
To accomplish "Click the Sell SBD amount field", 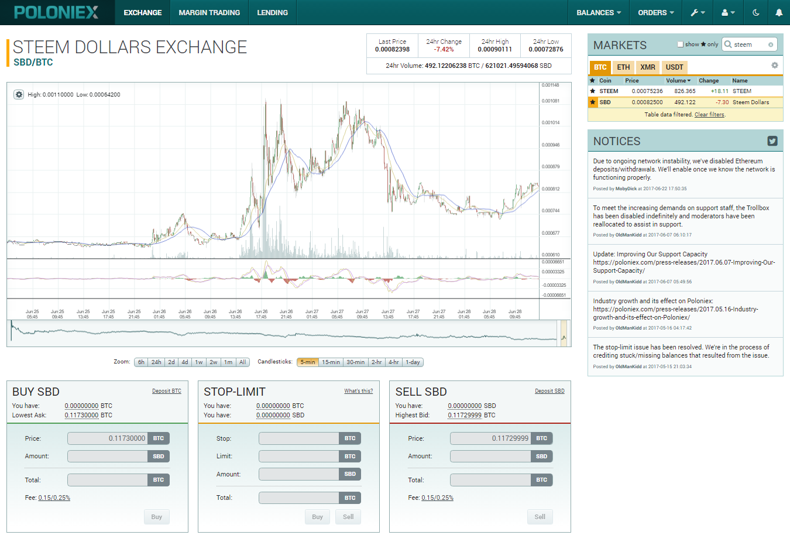I will (490, 457).
